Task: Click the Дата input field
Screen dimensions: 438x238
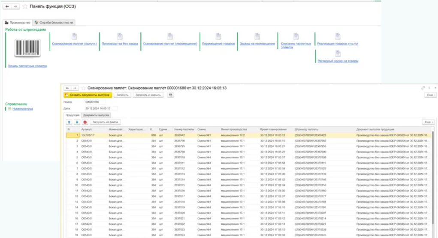Action: (x=100, y=108)
